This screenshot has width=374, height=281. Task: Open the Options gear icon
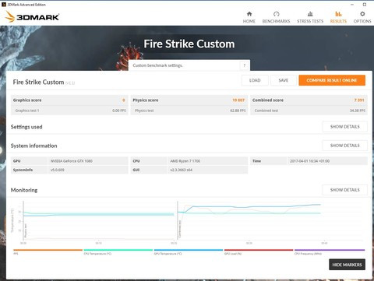[x=362, y=14]
